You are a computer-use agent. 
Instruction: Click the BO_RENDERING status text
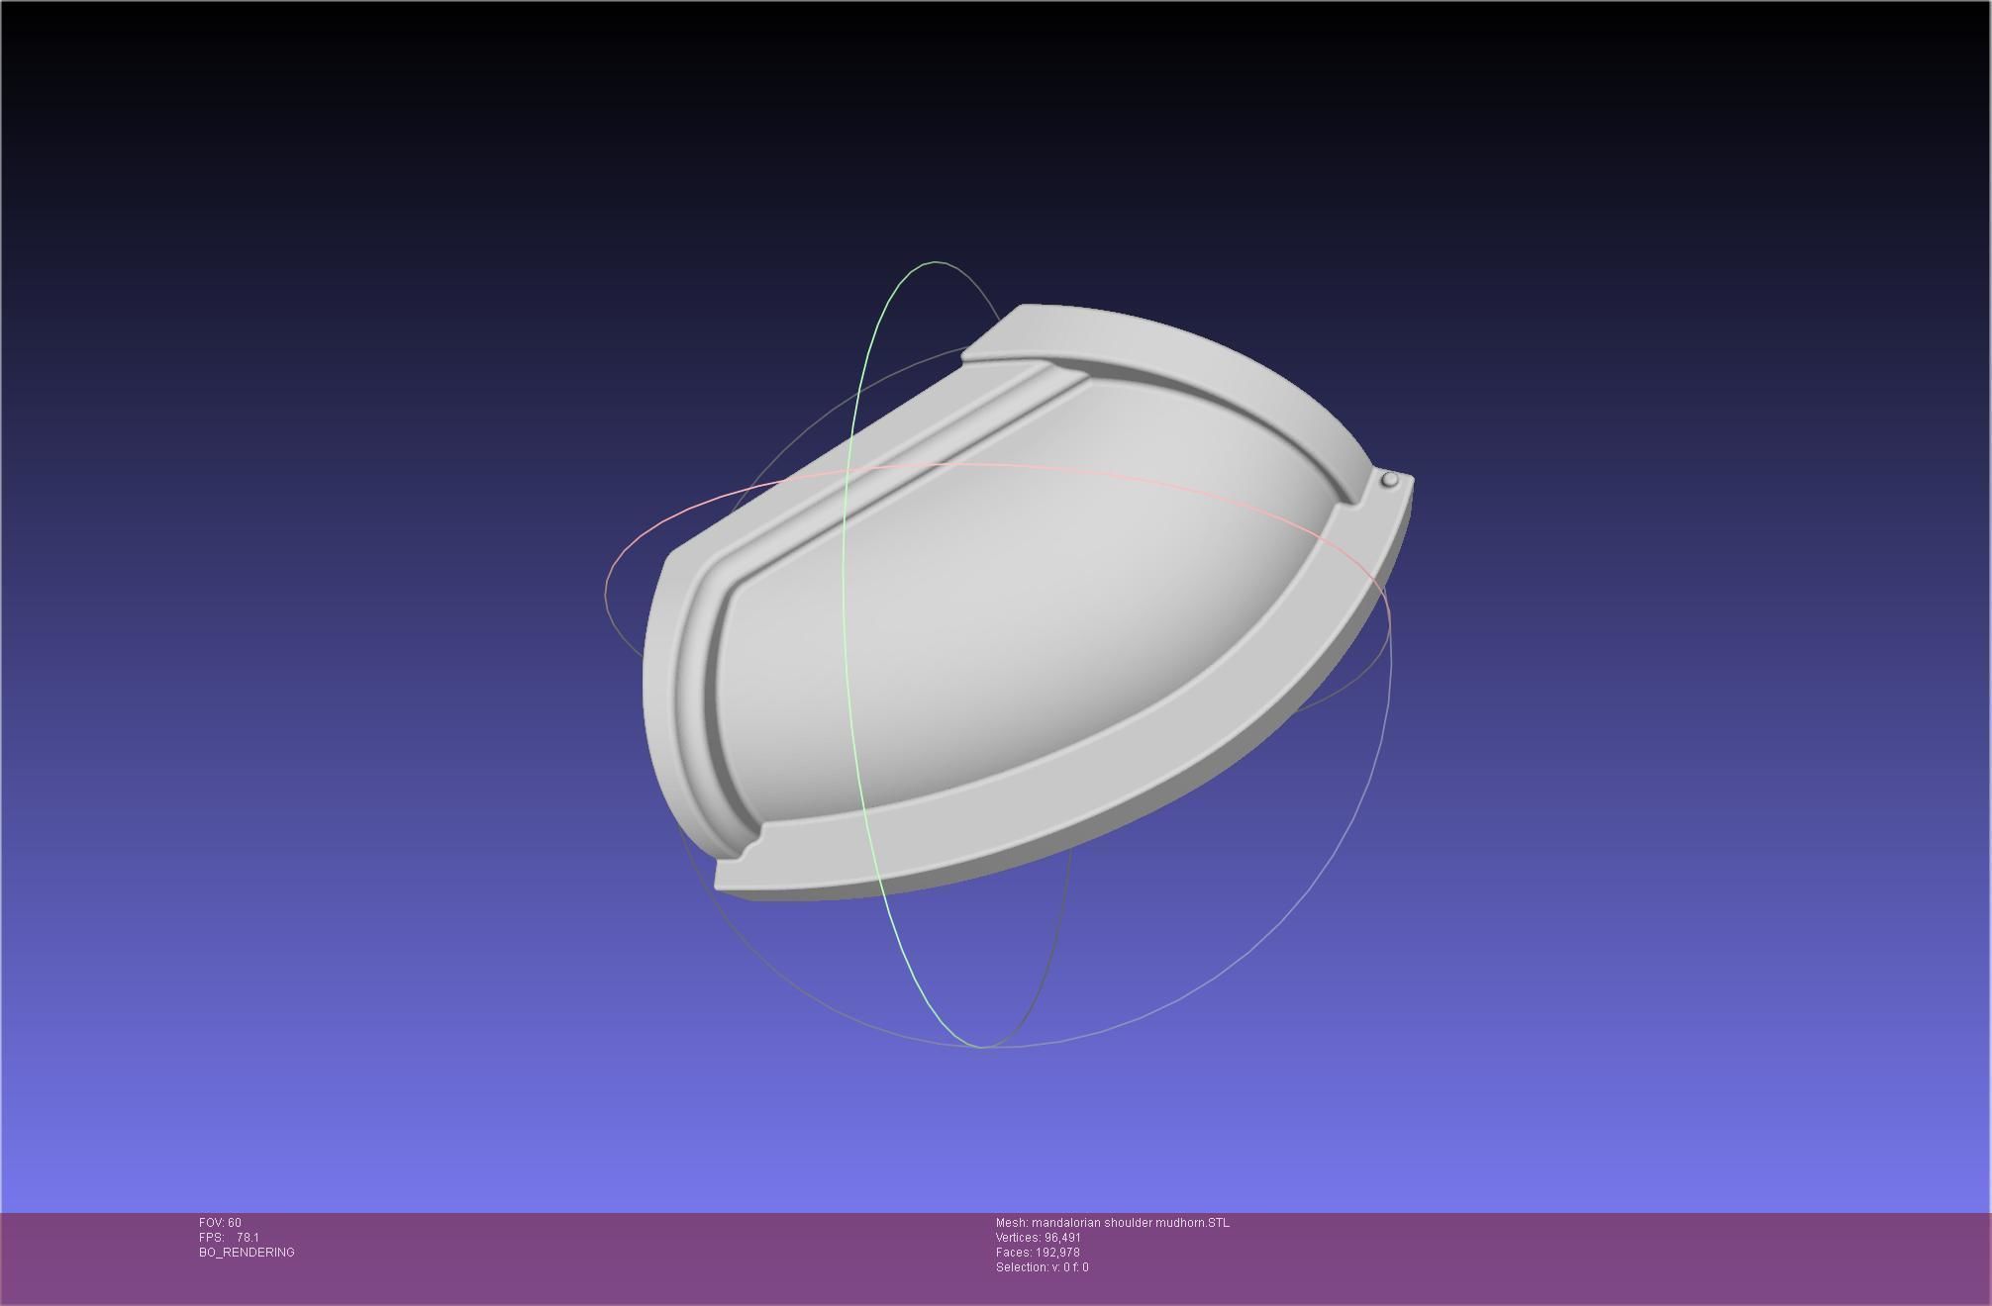tap(247, 1253)
